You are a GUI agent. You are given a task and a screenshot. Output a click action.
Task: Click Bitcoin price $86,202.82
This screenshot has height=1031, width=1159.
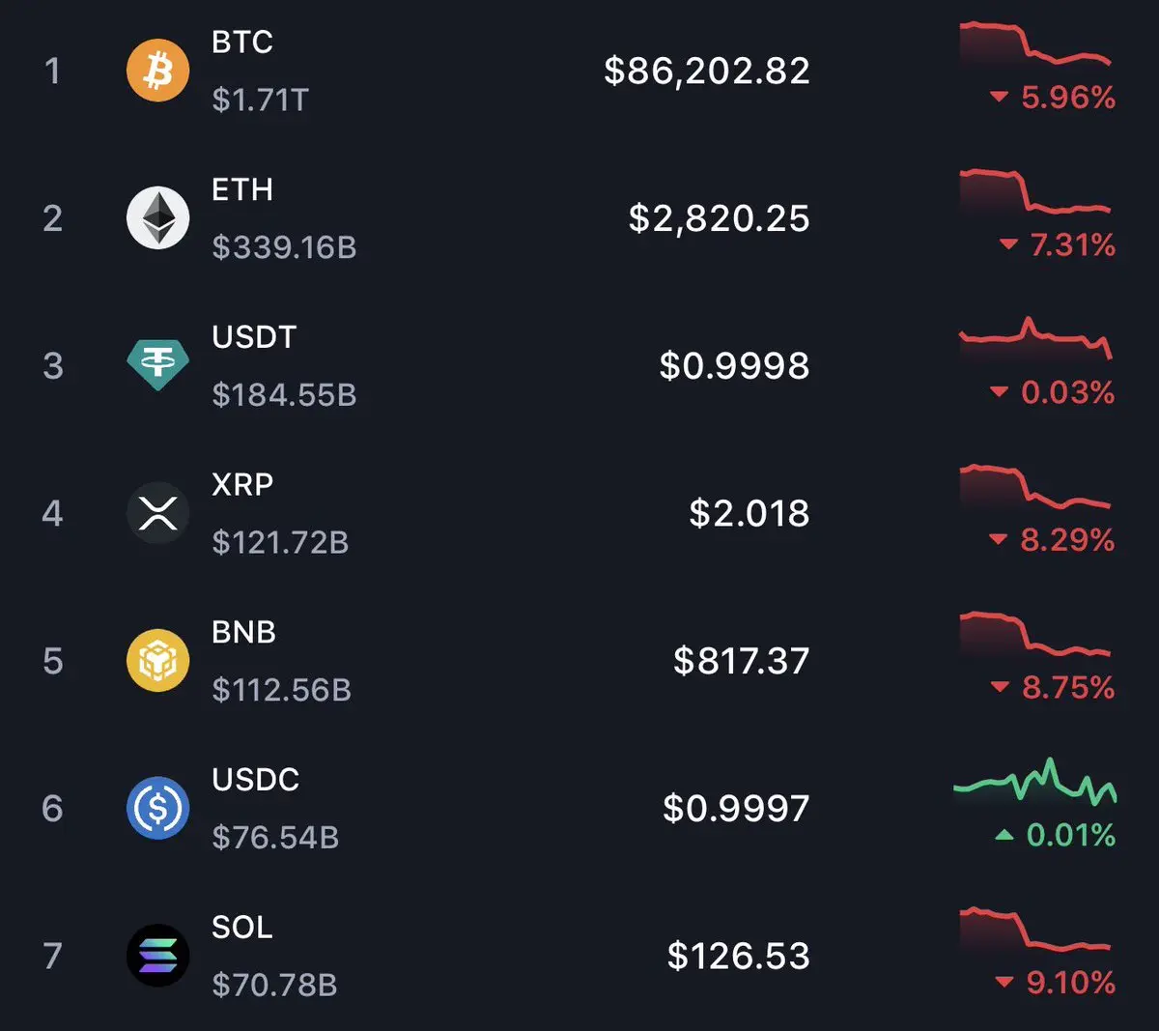click(x=707, y=71)
